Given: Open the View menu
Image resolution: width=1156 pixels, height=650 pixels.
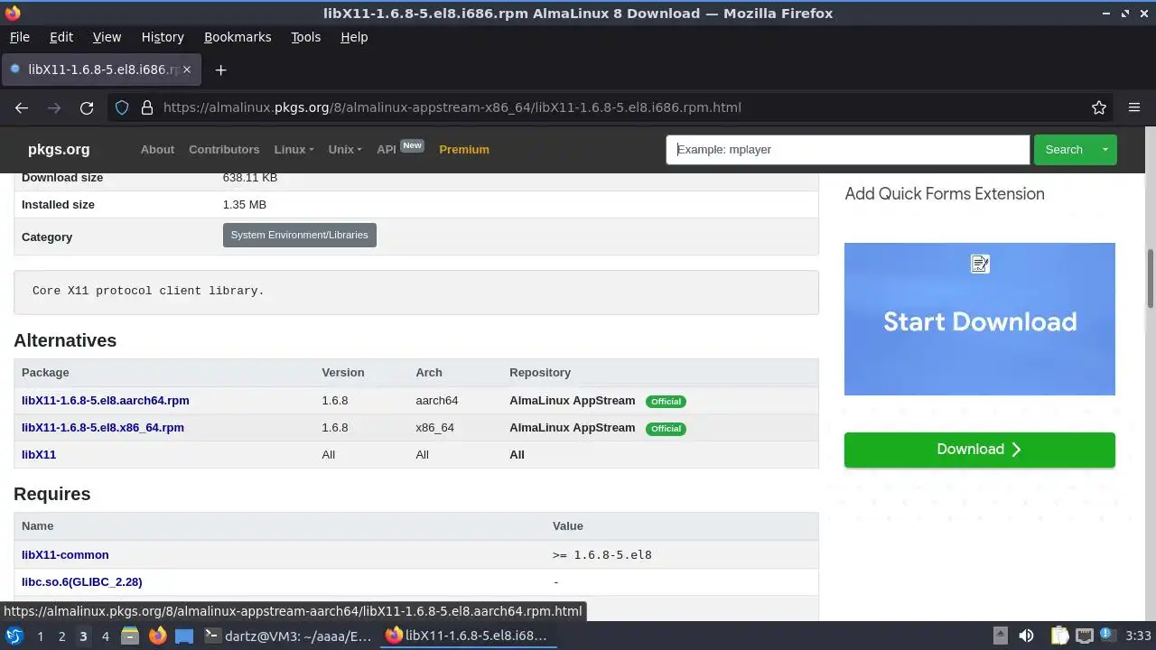Looking at the screenshot, I should (107, 37).
